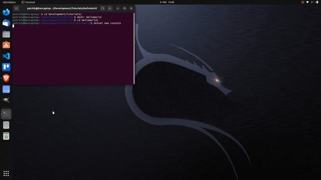
Task: Click the terminal window title text
Action: click(x=62, y=8)
